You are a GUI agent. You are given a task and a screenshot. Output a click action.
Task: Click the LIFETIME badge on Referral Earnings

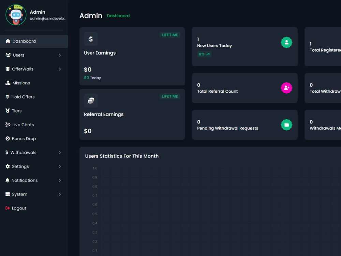coord(170,96)
